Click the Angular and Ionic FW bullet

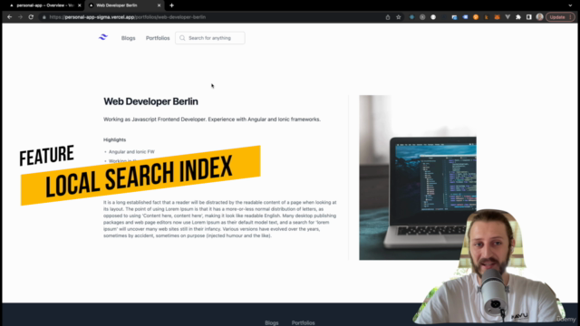131,151
